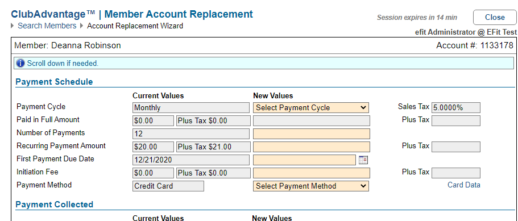Click the Account #: 1133178 text
The height and width of the screenshot is (221, 518).
(x=475, y=45)
